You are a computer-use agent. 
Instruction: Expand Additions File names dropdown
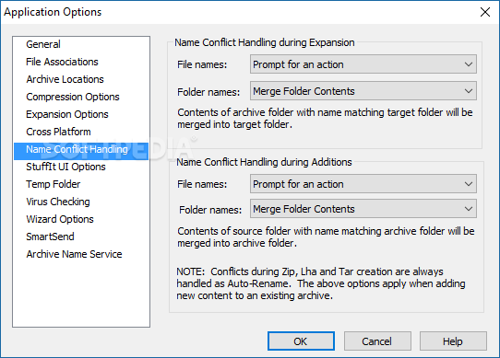[x=363, y=184]
